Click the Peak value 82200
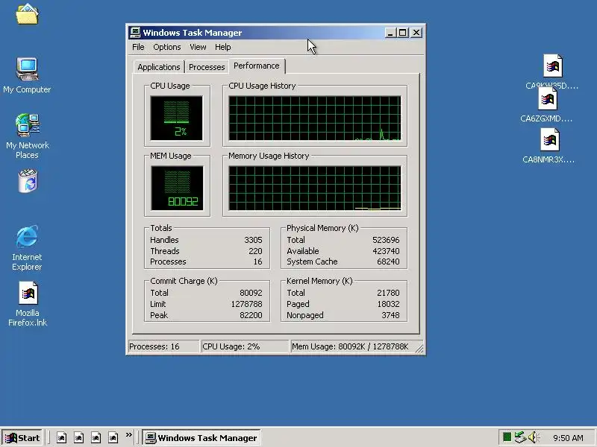 [x=251, y=315]
